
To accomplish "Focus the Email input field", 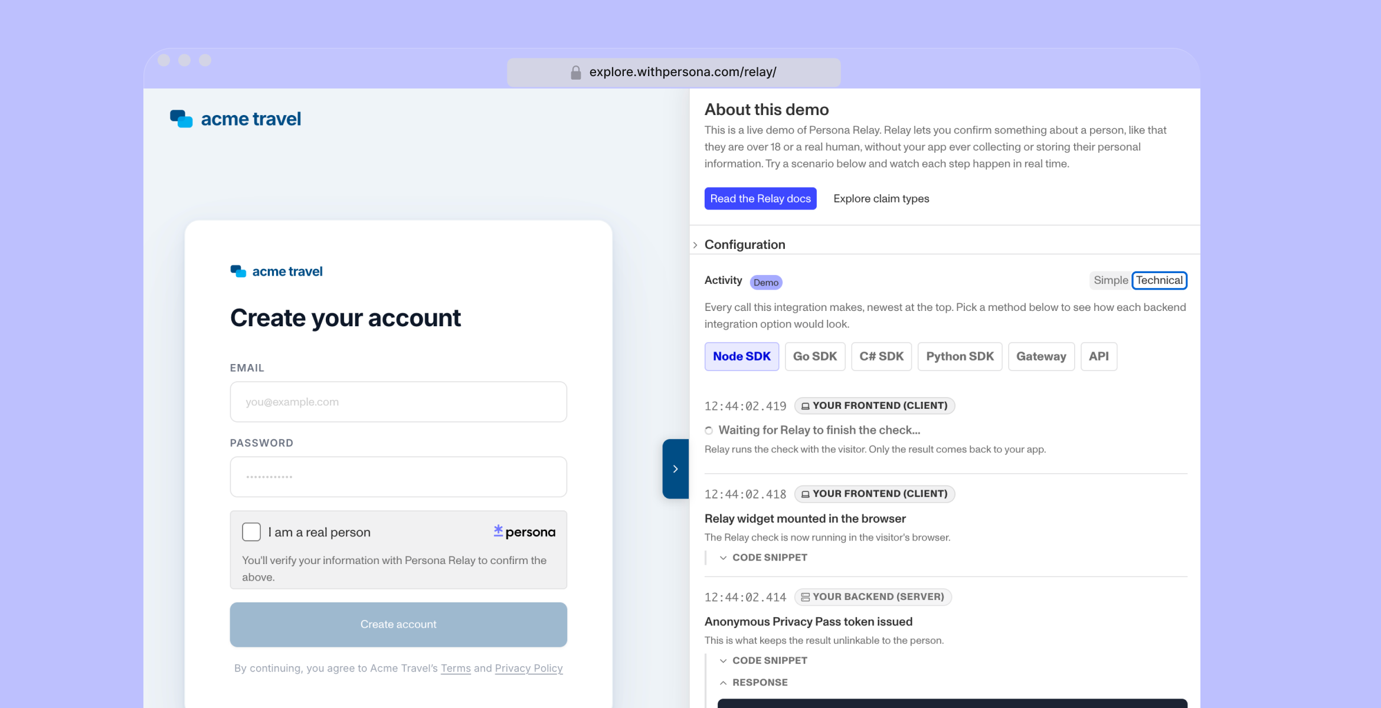I will [x=398, y=402].
